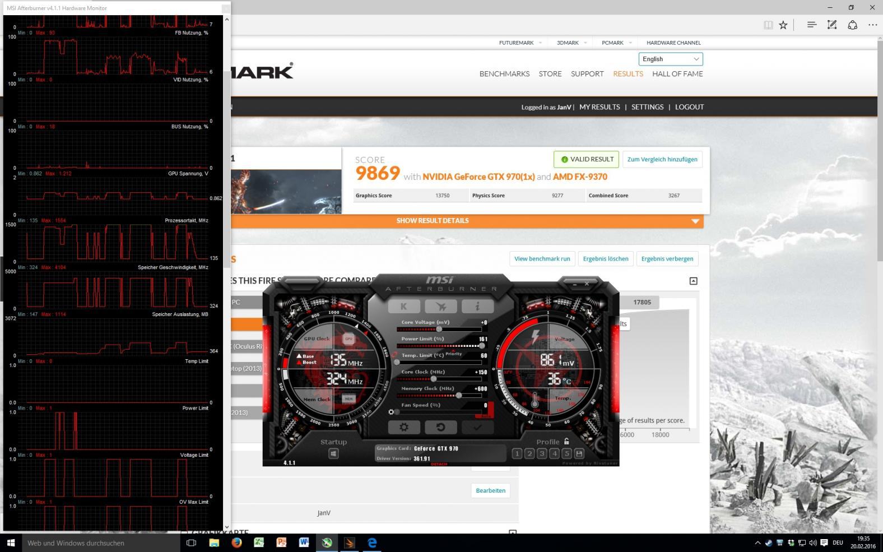
Task: Select Afterburner profile slot 2
Action: click(x=529, y=453)
